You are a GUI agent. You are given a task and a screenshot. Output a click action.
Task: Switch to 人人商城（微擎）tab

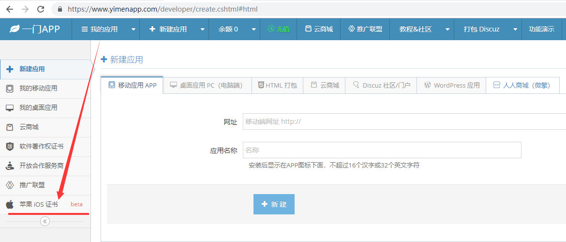tap(522, 85)
